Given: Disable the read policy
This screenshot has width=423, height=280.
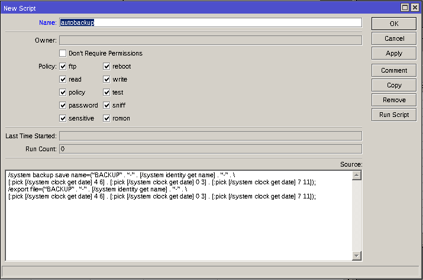Looking at the screenshot, I should [63, 79].
